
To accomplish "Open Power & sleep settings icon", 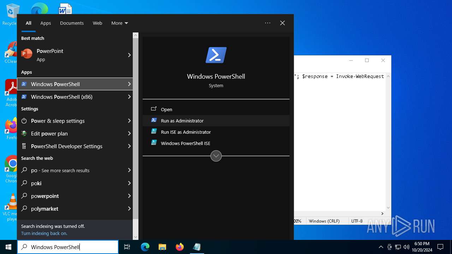I will (24, 121).
